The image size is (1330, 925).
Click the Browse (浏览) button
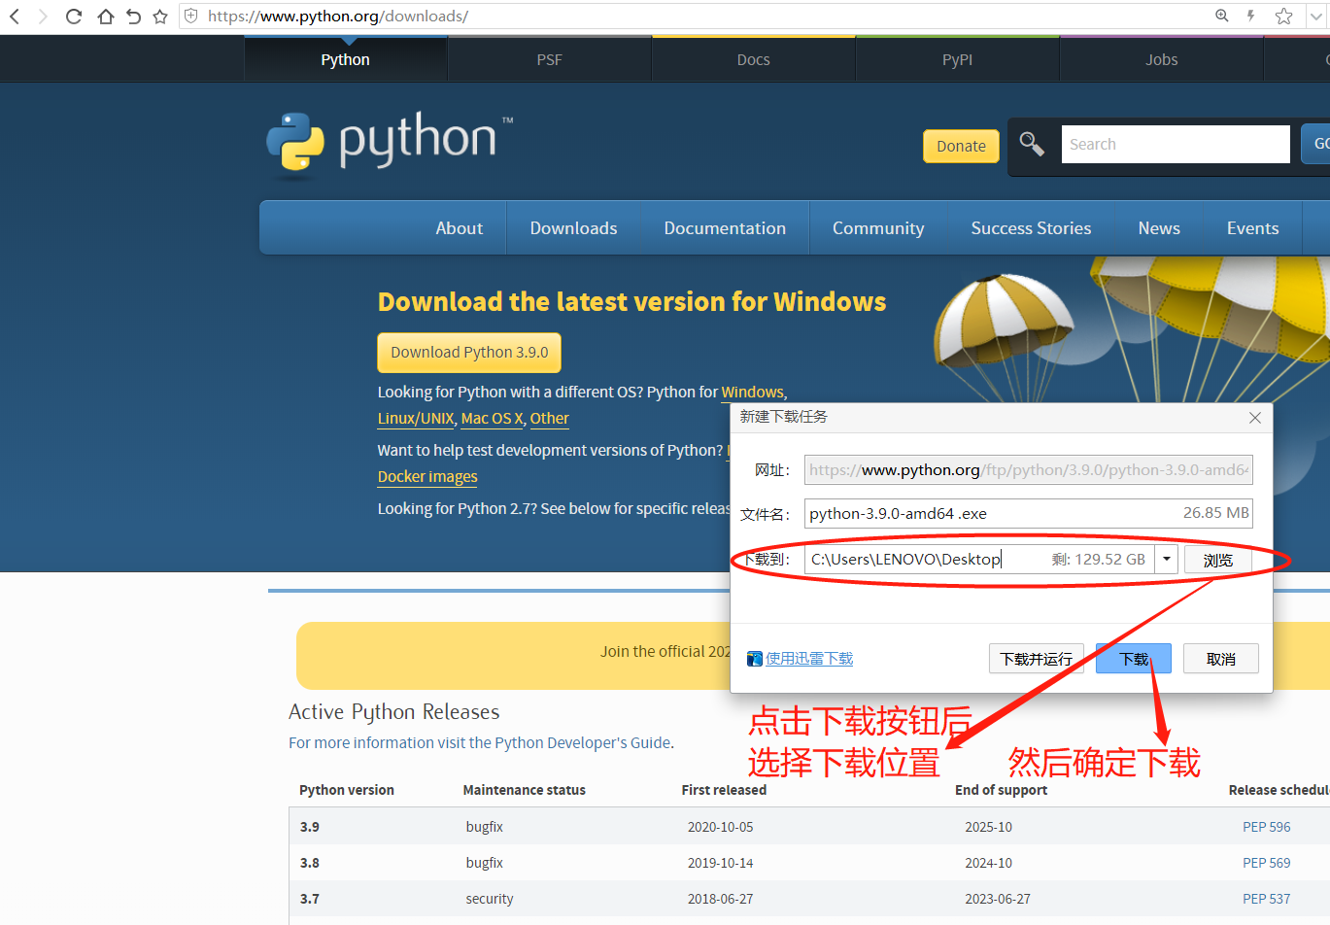[x=1218, y=560]
